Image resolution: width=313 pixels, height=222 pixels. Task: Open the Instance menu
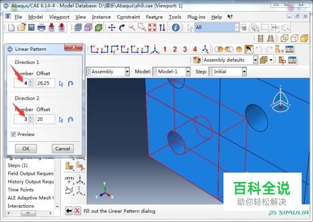101,17
